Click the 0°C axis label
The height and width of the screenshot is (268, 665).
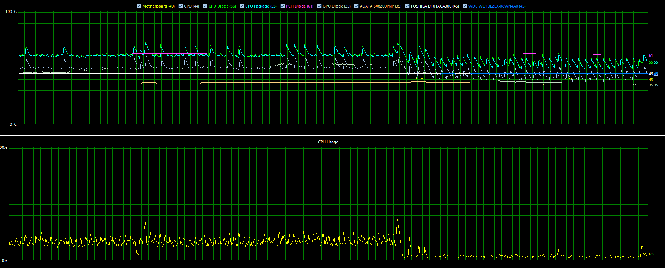13,124
